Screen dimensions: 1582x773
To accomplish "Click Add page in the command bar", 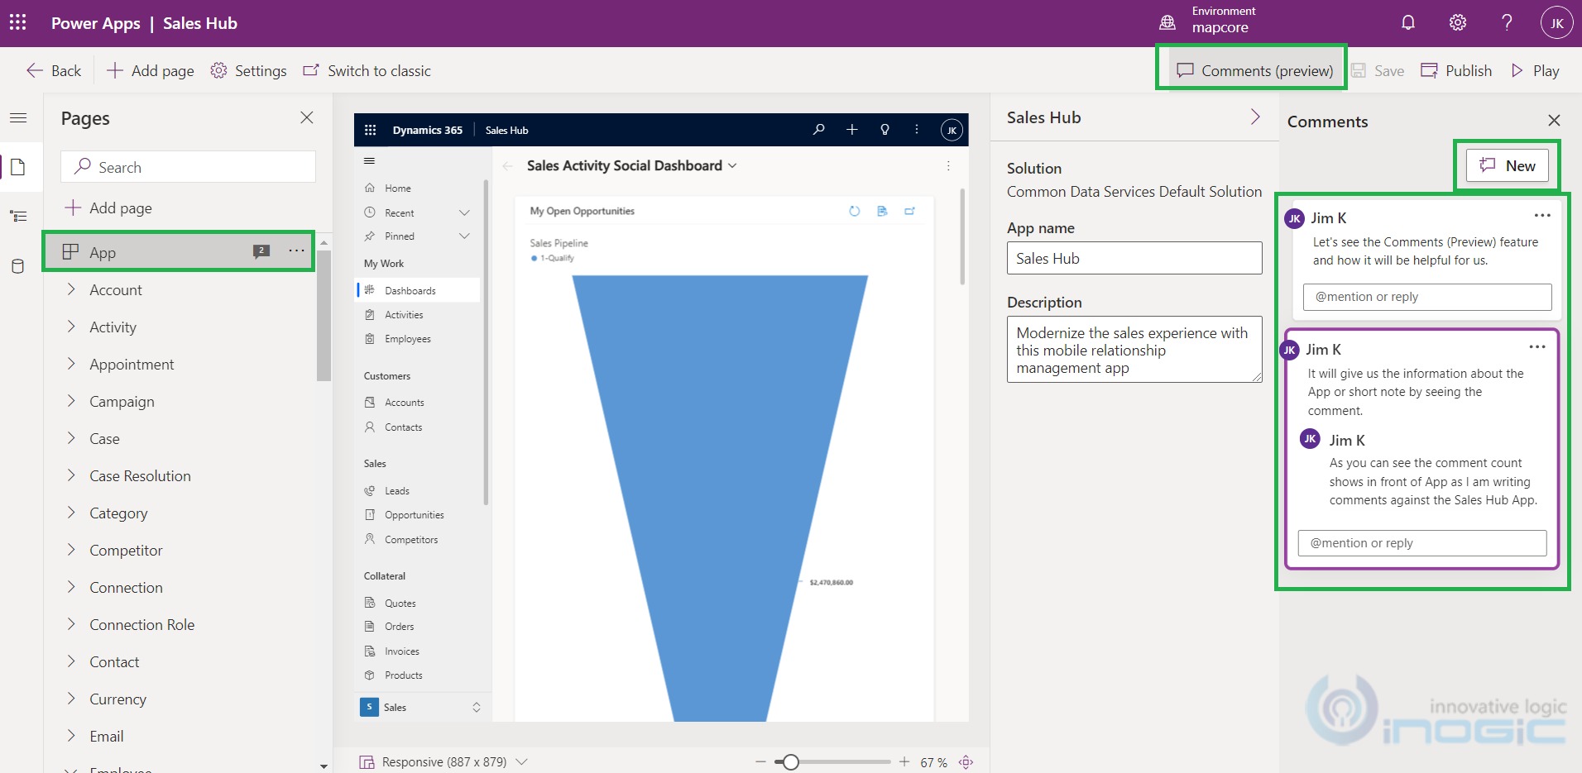I will coord(151,70).
